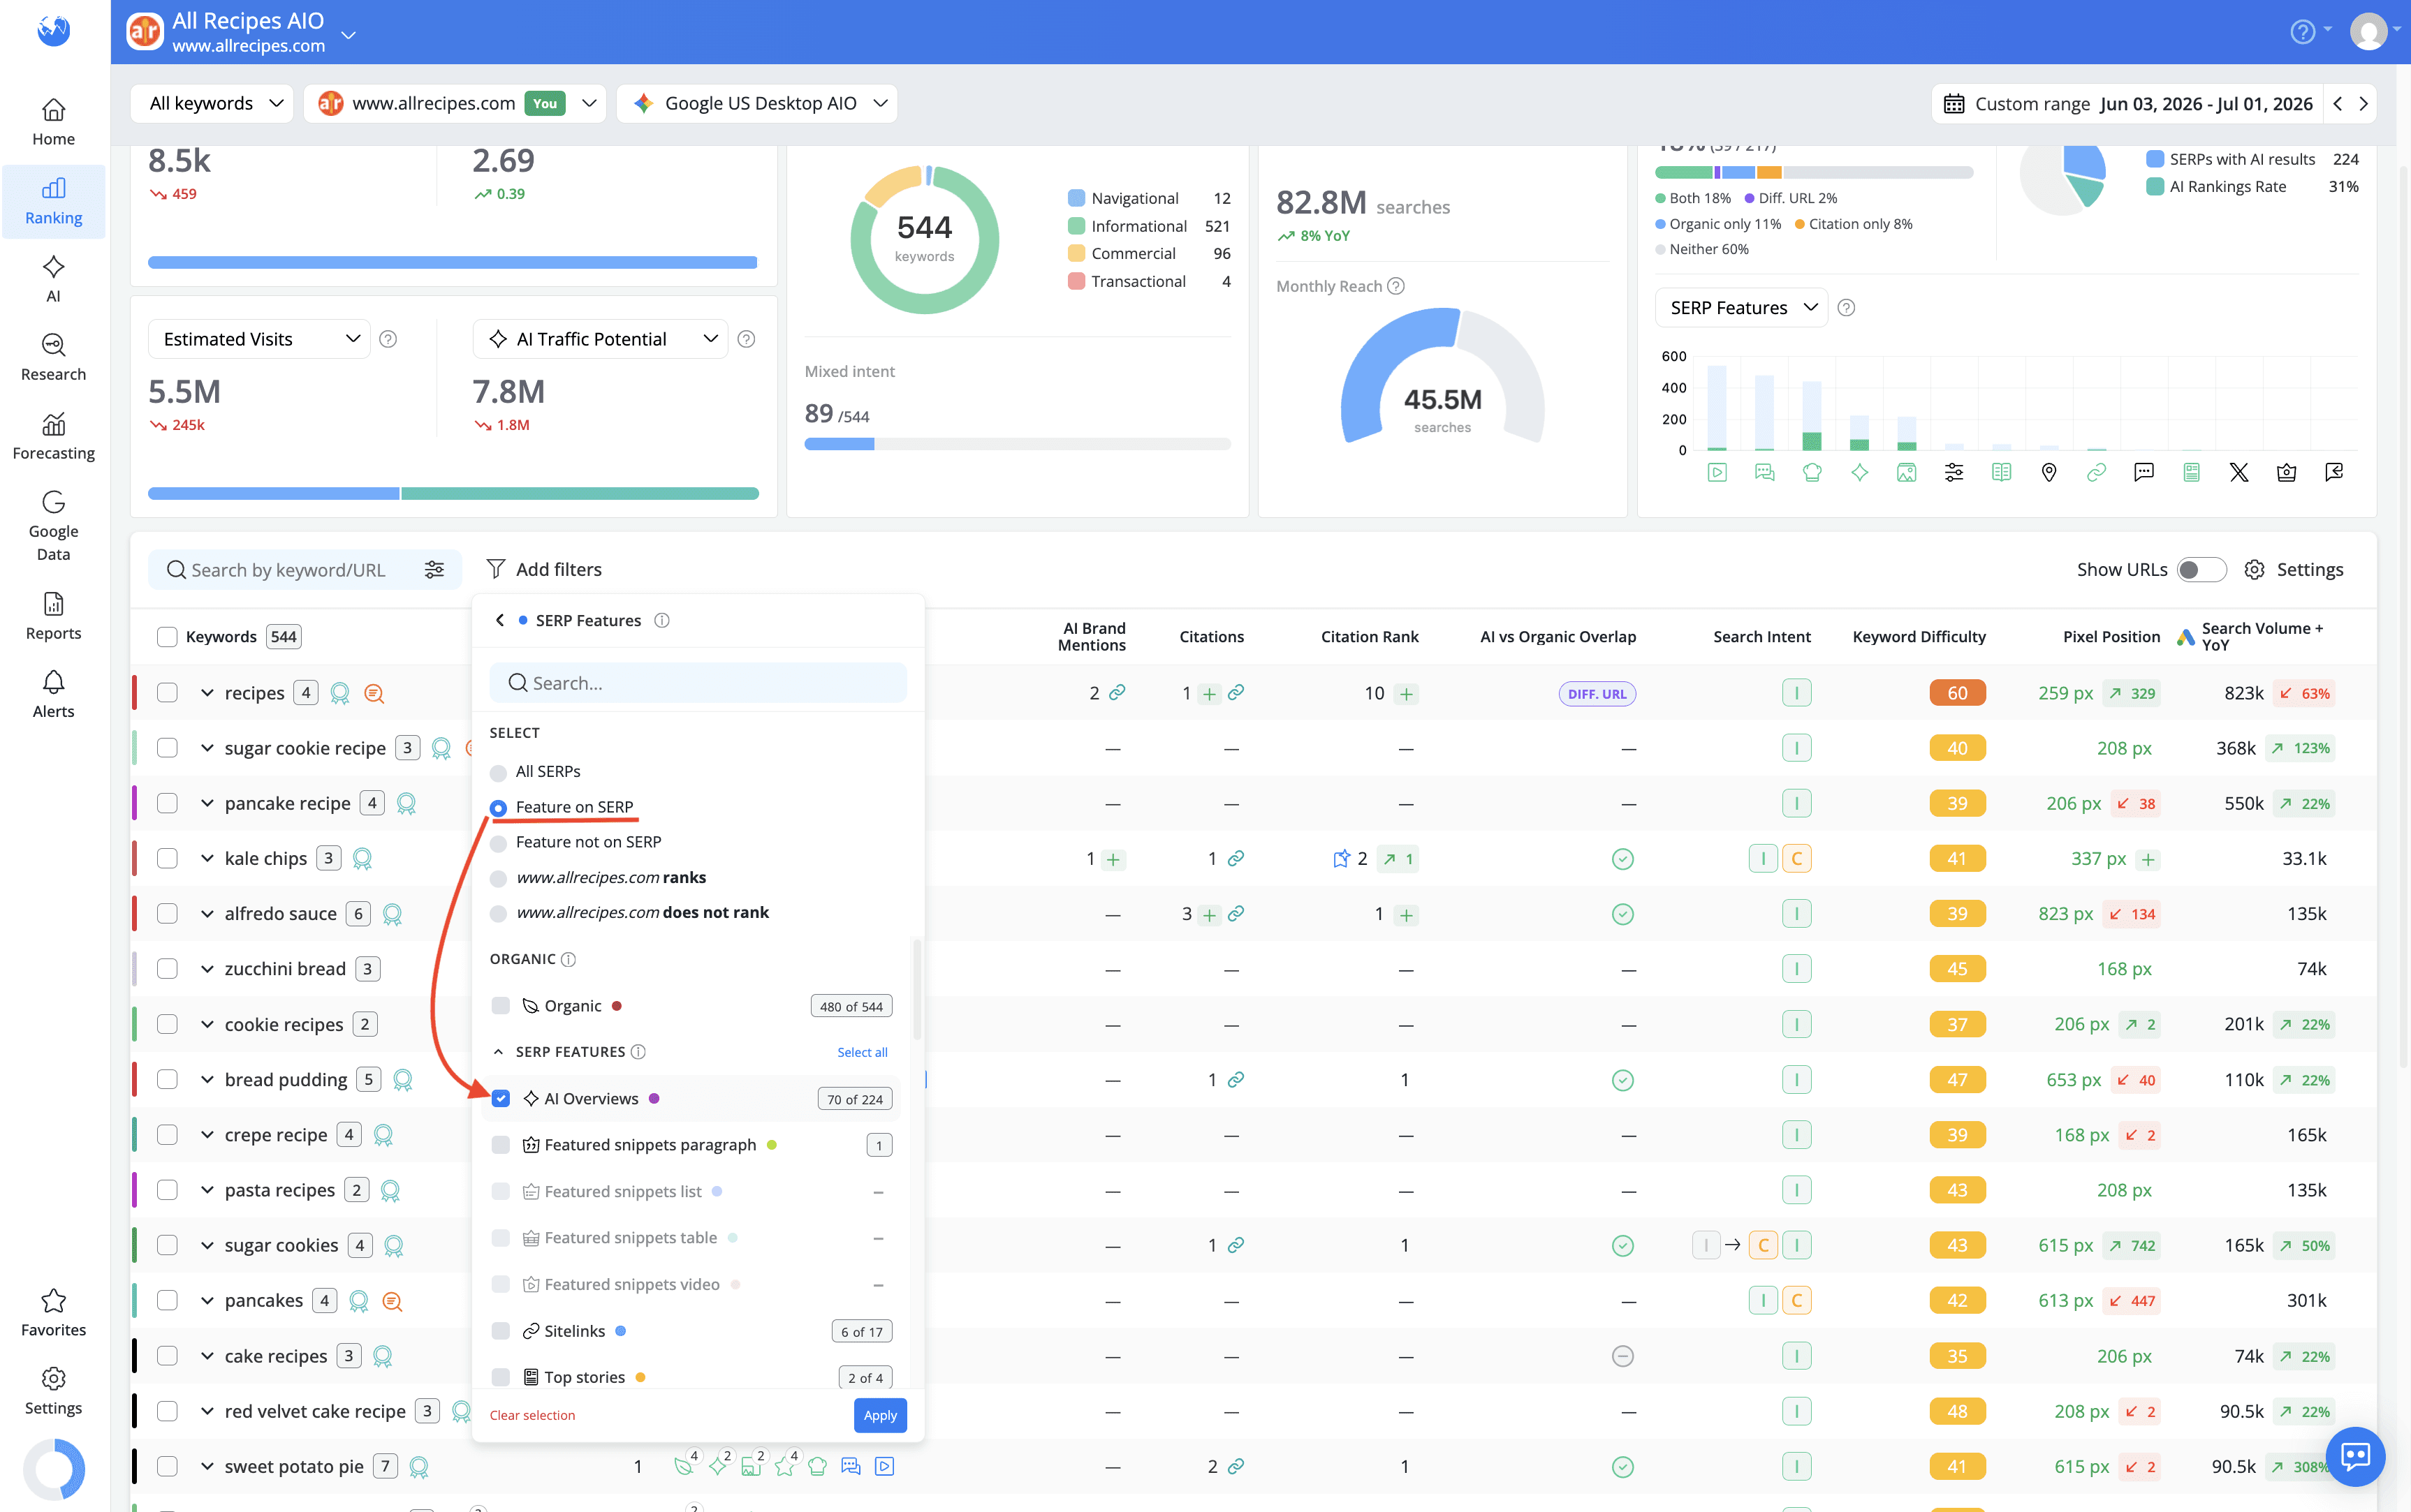Sort by Keyword Difficulty column header
Viewport: 2411px width, 1512px height.
tap(1919, 637)
